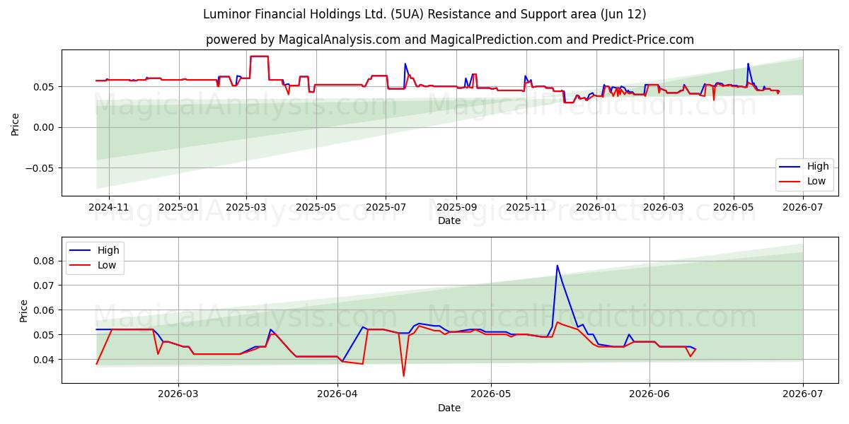This screenshot has height=424, width=849.
Task: Click the '2026-01' date tick label
Action: pyautogui.click(x=596, y=207)
